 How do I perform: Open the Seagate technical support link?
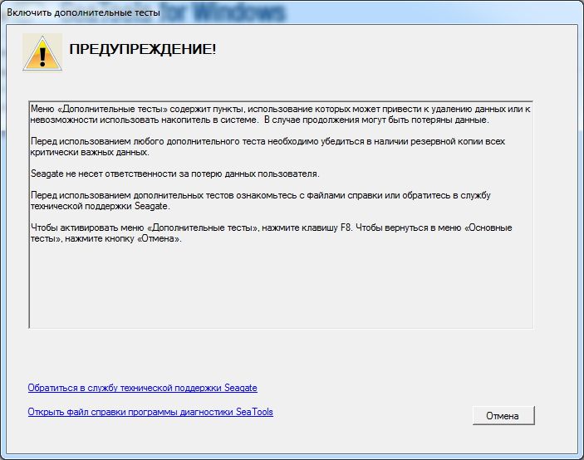click(x=142, y=388)
